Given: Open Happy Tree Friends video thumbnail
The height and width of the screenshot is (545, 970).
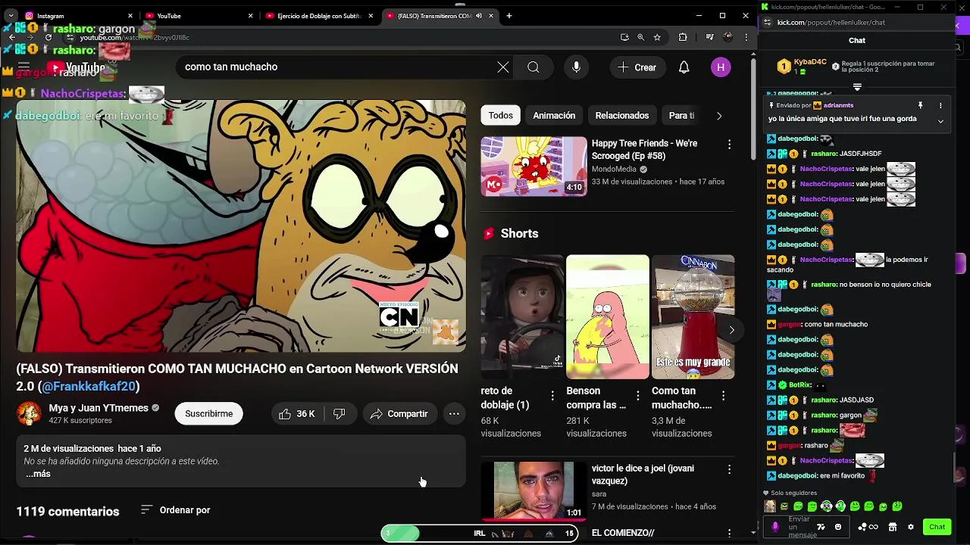Looking at the screenshot, I should (533, 166).
